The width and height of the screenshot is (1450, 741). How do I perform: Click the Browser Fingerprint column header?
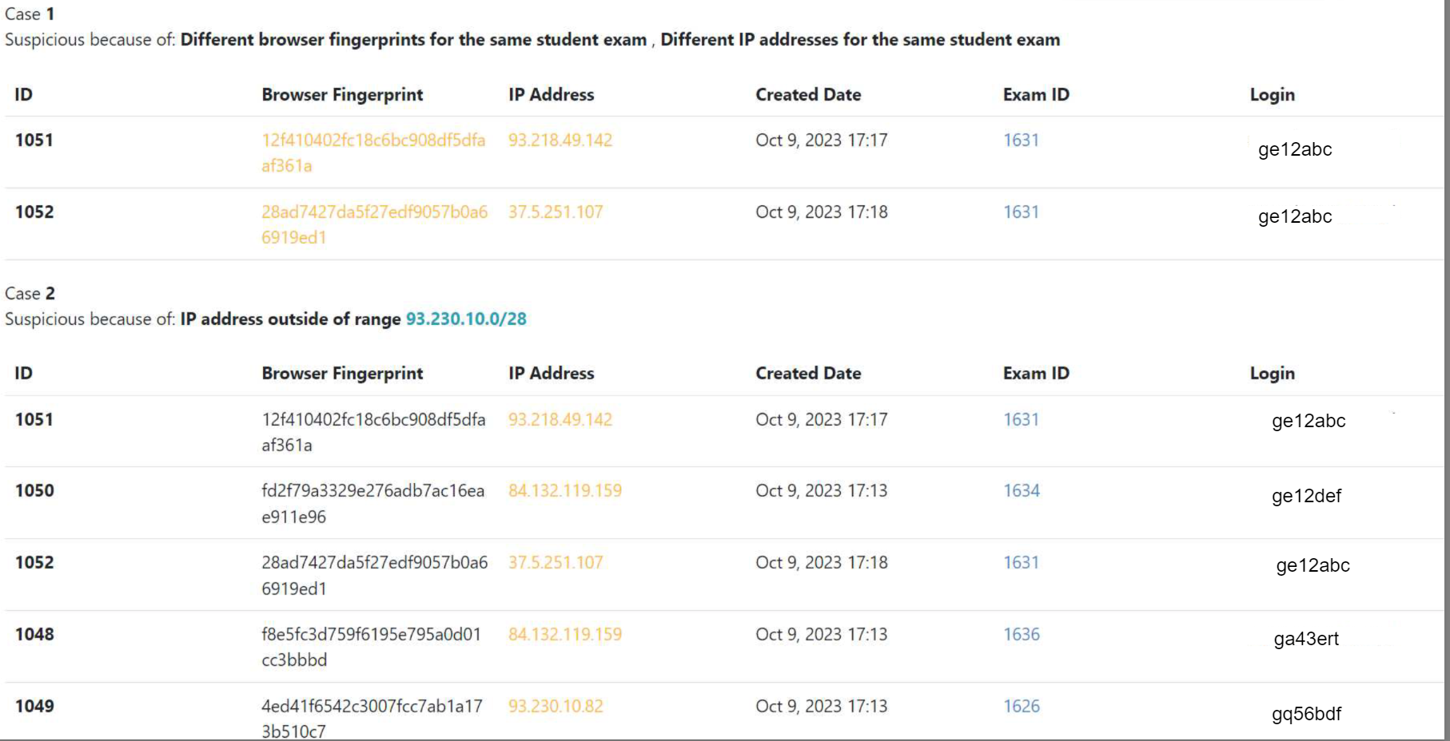tap(342, 94)
